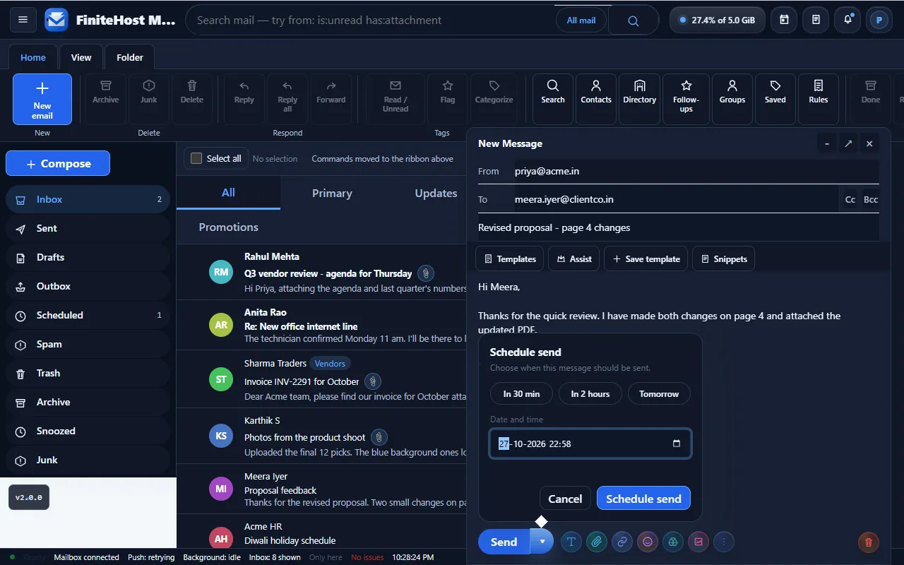Screen dimensions: 904x565
Task: Switch to the Folder ribbon tab
Action: pos(130,57)
